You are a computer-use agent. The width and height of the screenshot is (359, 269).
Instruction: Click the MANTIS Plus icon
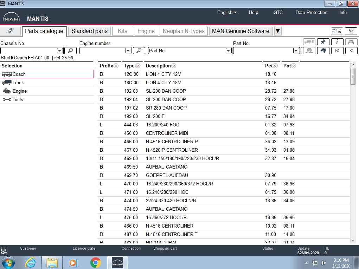click(x=337, y=31)
